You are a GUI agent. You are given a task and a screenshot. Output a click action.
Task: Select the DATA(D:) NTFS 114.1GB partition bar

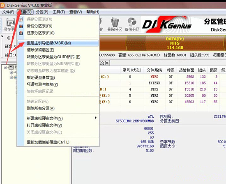[x=175, y=43]
